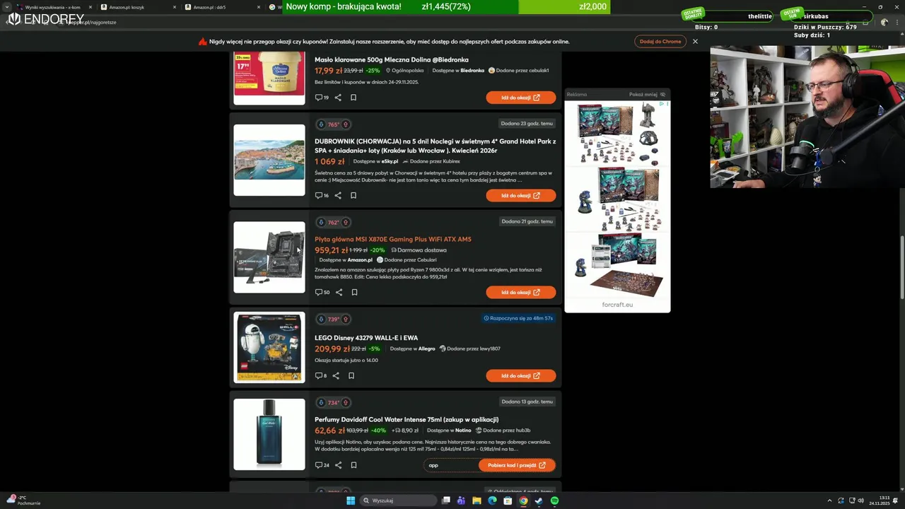905x509 pixels.
Task: Vote hot on the Dubrownik deal
Action: [346, 124]
